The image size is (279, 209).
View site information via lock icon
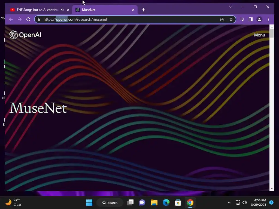pyautogui.click(x=39, y=19)
